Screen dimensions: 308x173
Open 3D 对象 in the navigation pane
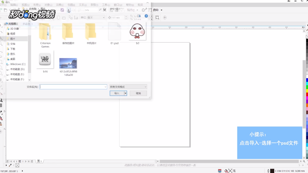[15, 29]
